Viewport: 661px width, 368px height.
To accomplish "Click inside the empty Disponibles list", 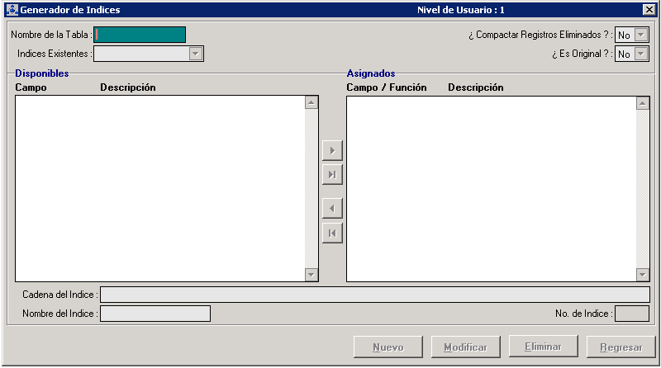I will (159, 188).
